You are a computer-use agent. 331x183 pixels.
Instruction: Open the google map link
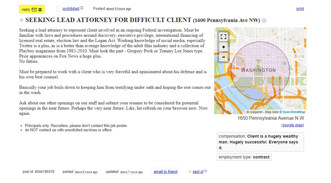pos(293,125)
